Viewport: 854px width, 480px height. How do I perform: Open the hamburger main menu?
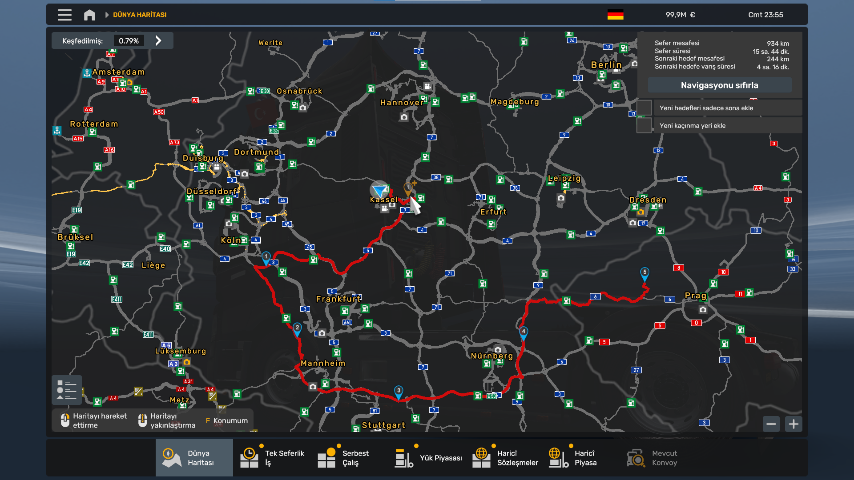(x=64, y=15)
